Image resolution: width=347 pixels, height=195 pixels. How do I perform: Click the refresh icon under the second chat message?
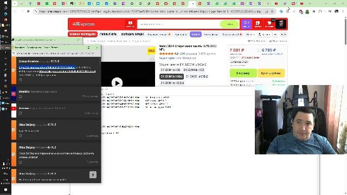21,96
